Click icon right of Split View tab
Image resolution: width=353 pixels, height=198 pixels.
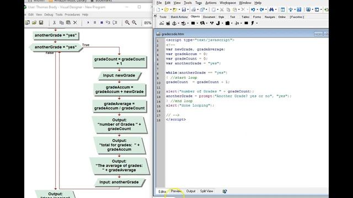point(224,191)
